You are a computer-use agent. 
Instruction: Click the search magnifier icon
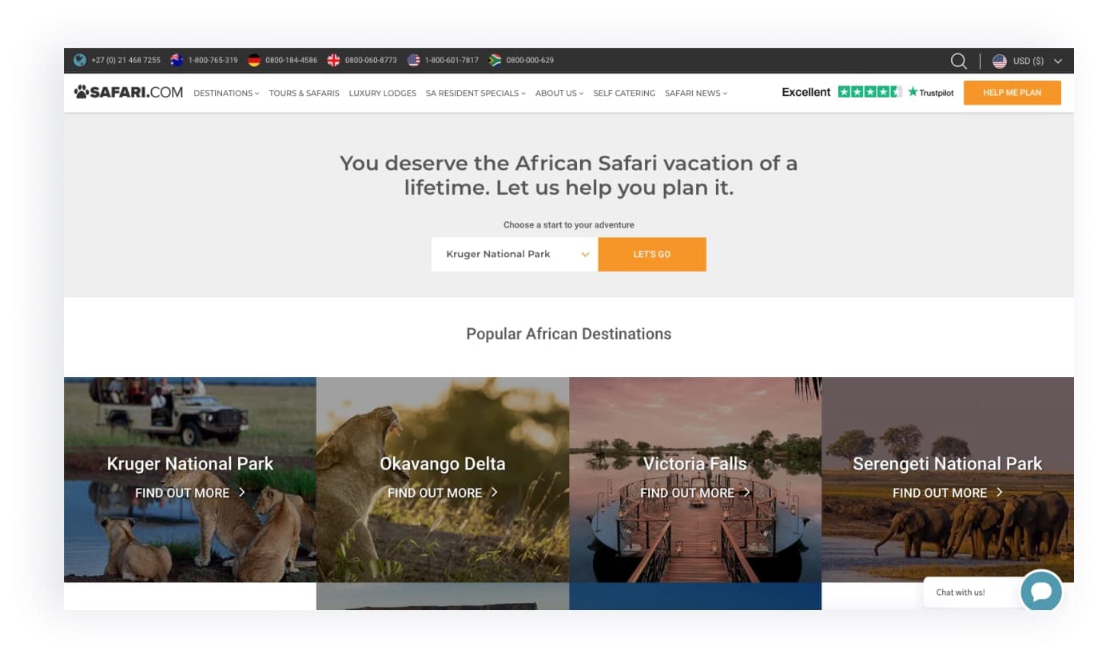958,61
